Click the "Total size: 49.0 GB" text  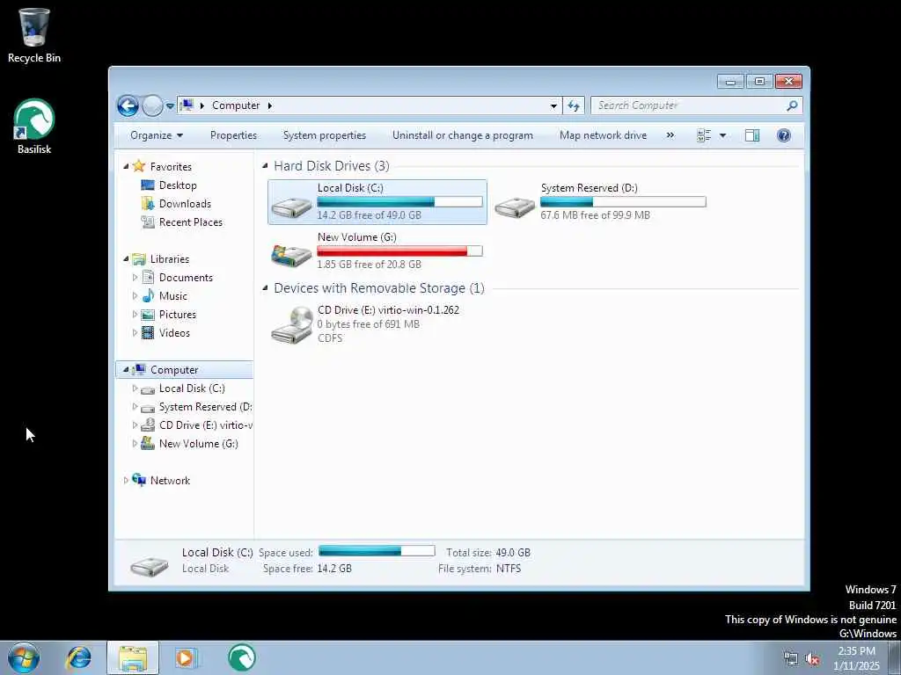[487, 553]
